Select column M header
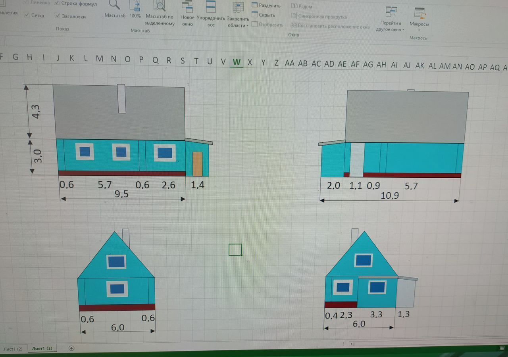Image resolution: width=508 pixels, height=357 pixels. [99, 59]
